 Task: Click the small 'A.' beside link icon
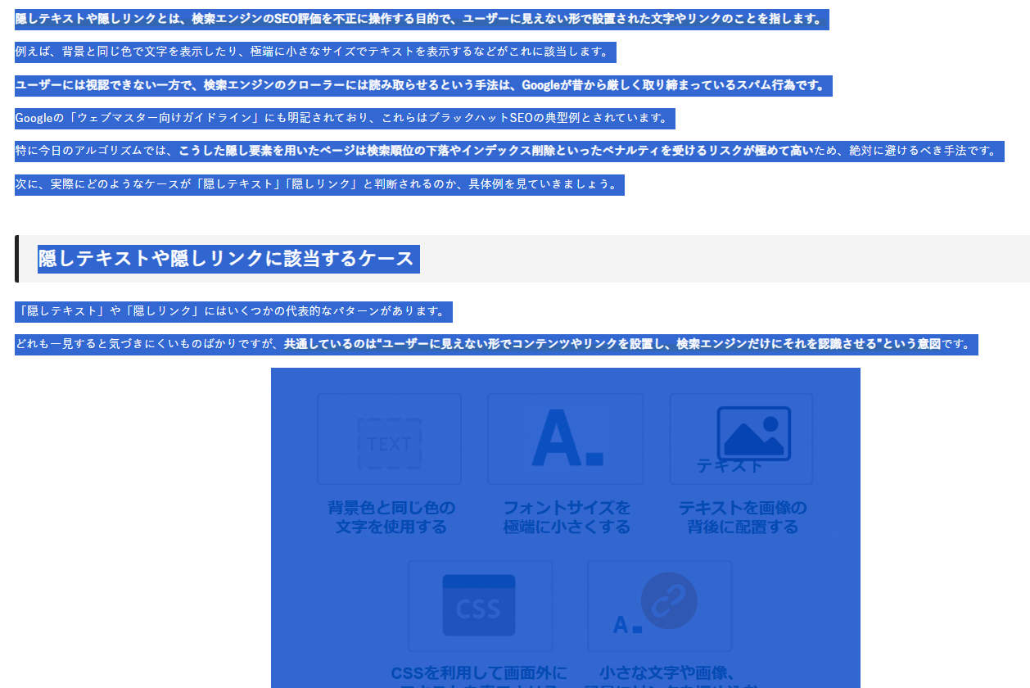coord(626,625)
